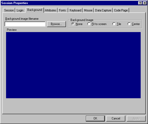Select the Background tab
This screenshot has height=124, width=148.
[x=35, y=10]
